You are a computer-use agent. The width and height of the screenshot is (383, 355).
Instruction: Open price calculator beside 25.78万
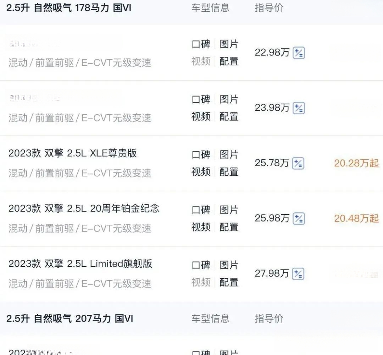click(298, 164)
